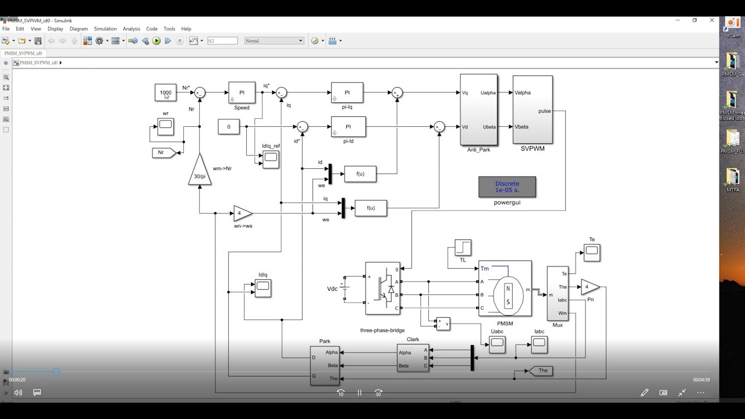Click Hide/Show Explorer Bar icon
Screen dimensions: 745x419
click(x=6, y=62)
